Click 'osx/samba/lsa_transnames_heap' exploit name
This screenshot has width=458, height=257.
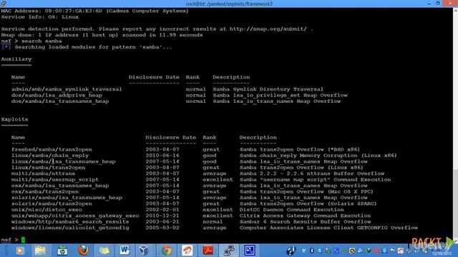click(x=60, y=186)
